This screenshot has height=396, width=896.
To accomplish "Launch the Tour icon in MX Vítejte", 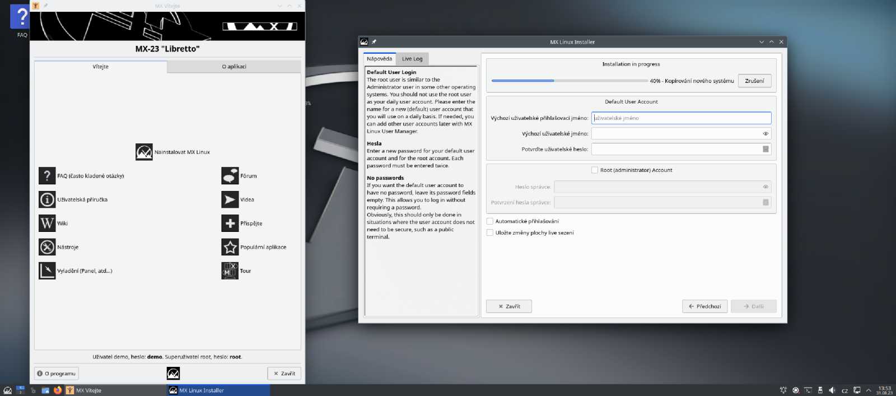I will coord(230,271).
